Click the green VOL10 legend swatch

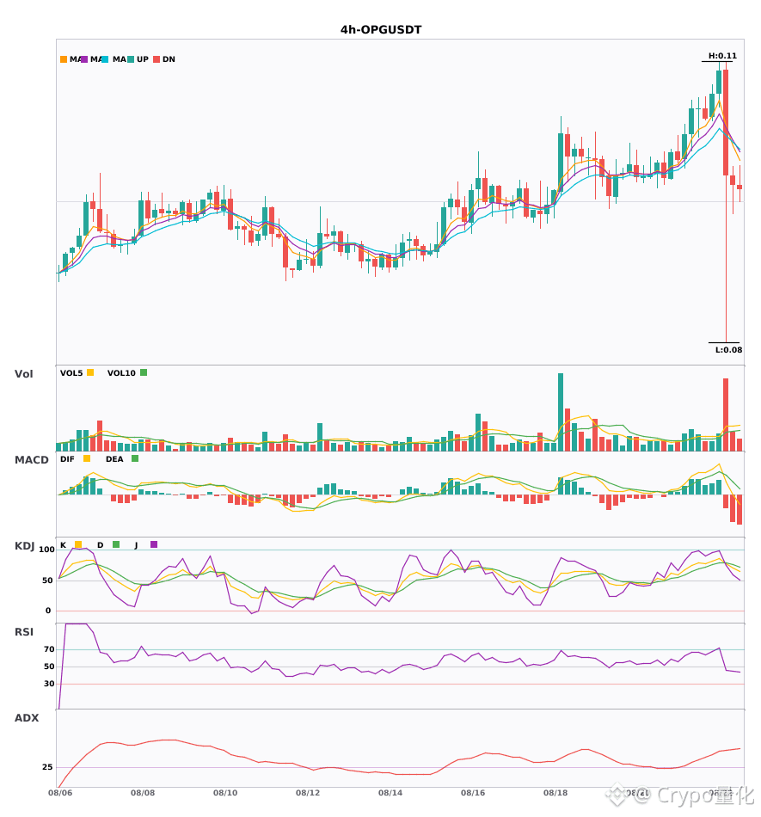pos(144,372)
